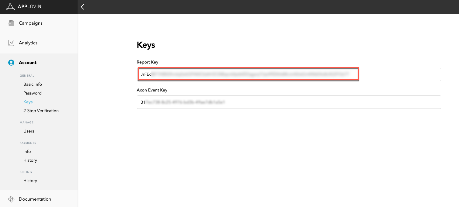This screenshot has width=459, height=207.
Task: Click the Report Key field
Action: pos(289,74)
